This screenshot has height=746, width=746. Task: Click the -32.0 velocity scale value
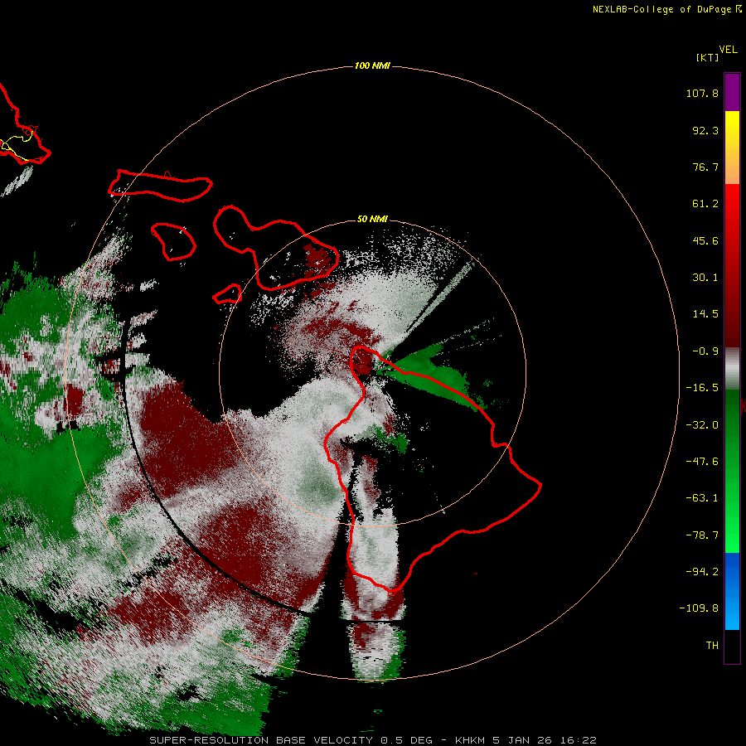702,425
